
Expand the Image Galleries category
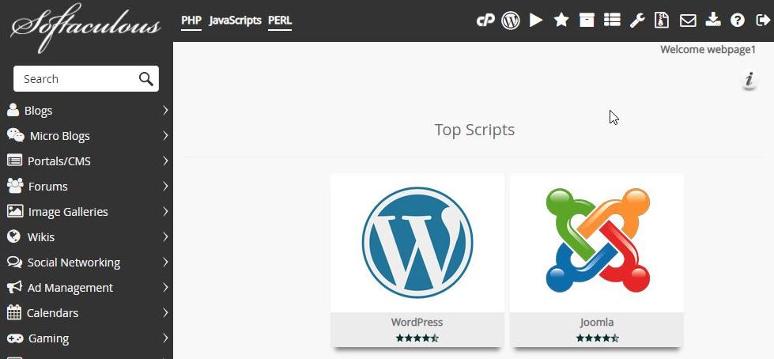(x=87, y=212)
